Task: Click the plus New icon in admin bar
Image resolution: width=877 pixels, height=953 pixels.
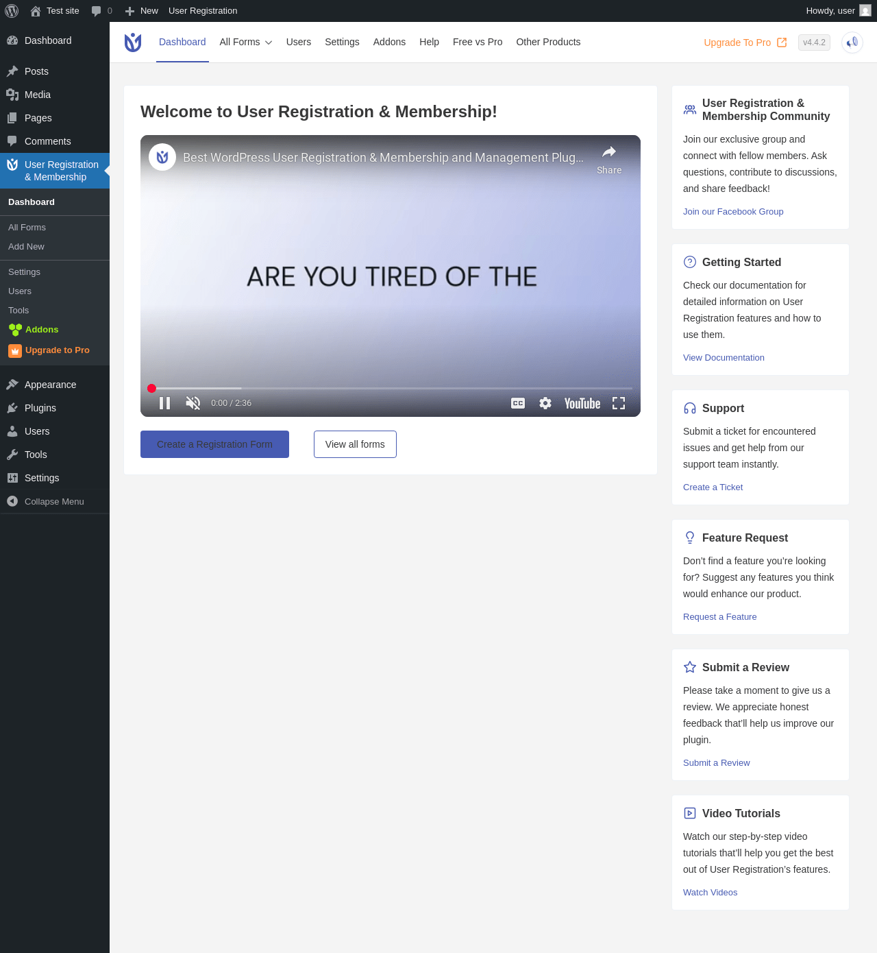Action: point(129,11)
